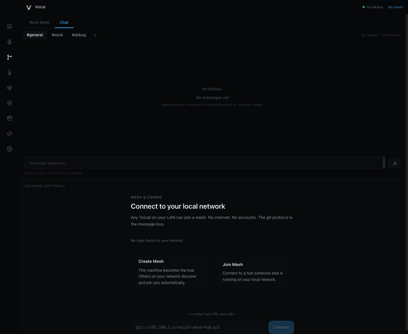The image size is (408, 334).
Task: Open the microphone with sound waves icon
Action: click(10, 88)
